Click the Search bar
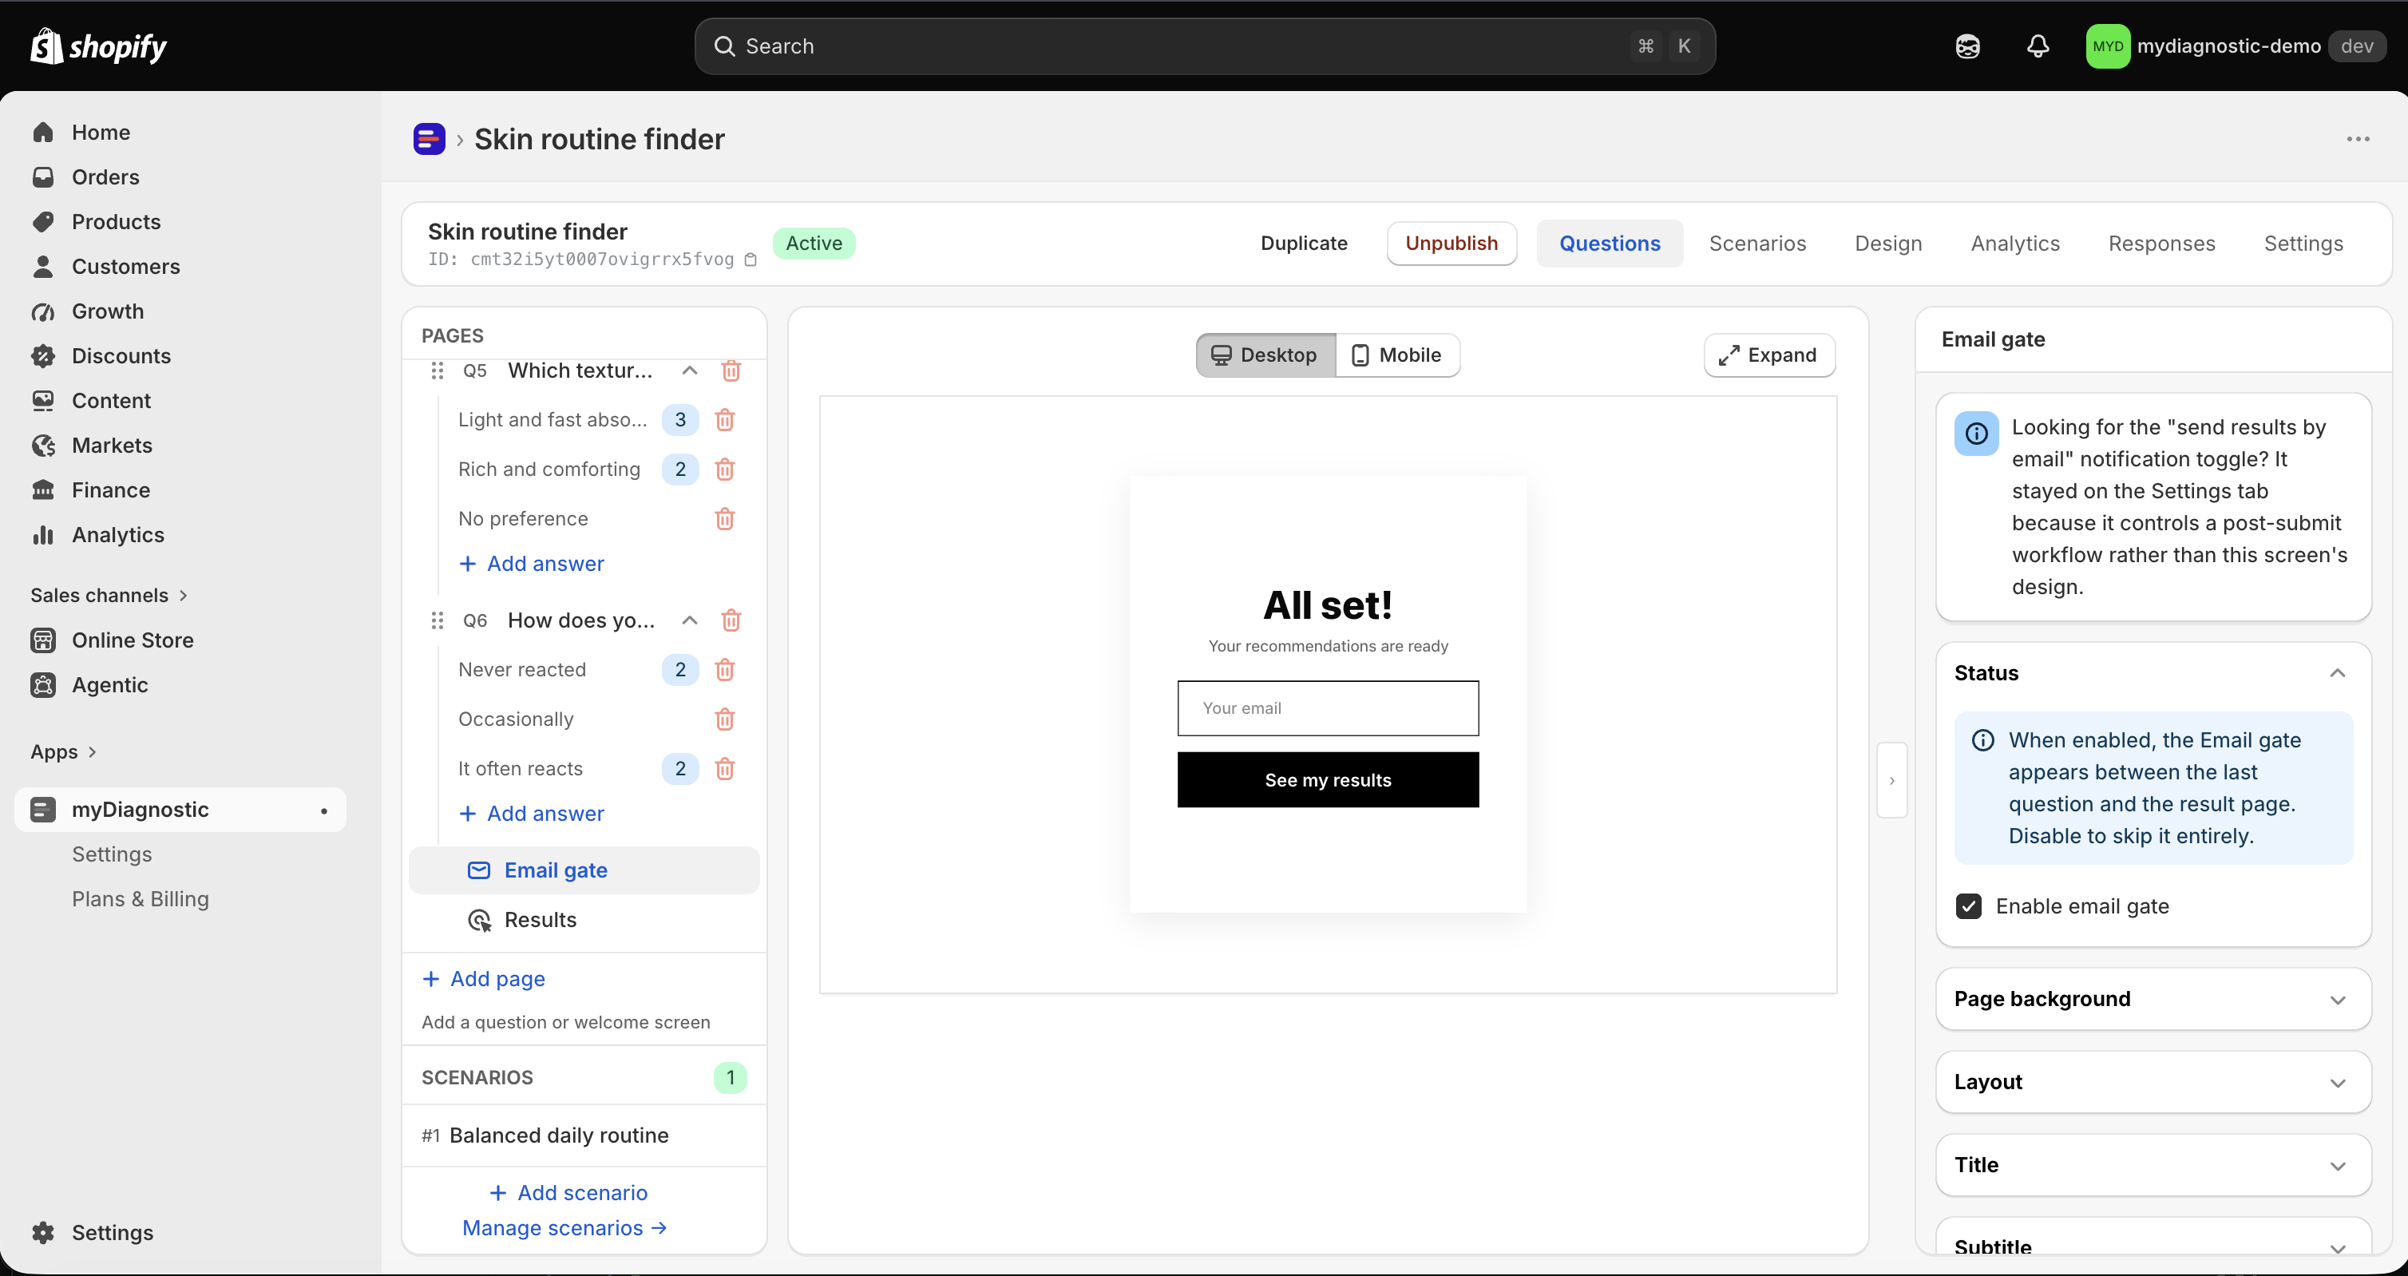 pyautogui.click(x=1204, y=46)
